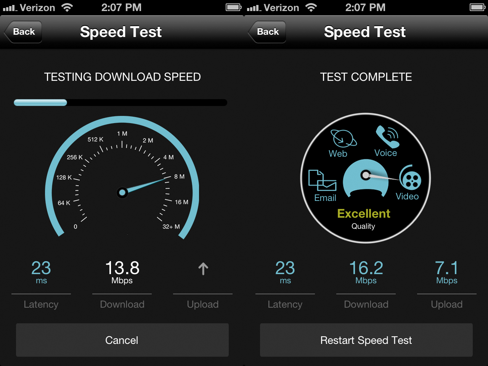
Task: Tap the speedometer needle hub
Action: pyautogui.click(x=122, y=193)
